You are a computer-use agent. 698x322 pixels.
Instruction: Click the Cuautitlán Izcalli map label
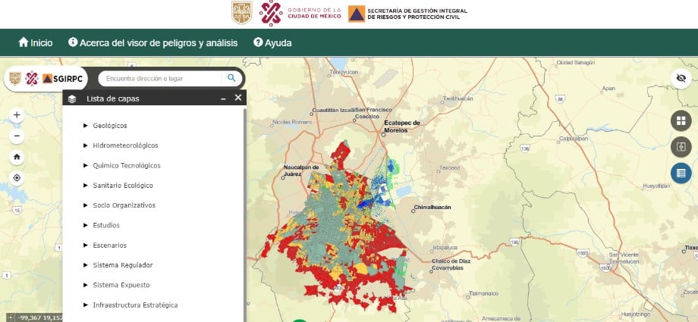[x=333, y=110]
